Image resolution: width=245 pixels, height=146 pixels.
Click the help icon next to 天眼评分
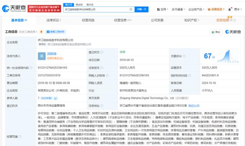coord(184,56)
